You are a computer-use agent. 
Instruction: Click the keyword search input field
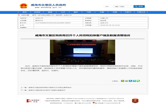point(124,6)
